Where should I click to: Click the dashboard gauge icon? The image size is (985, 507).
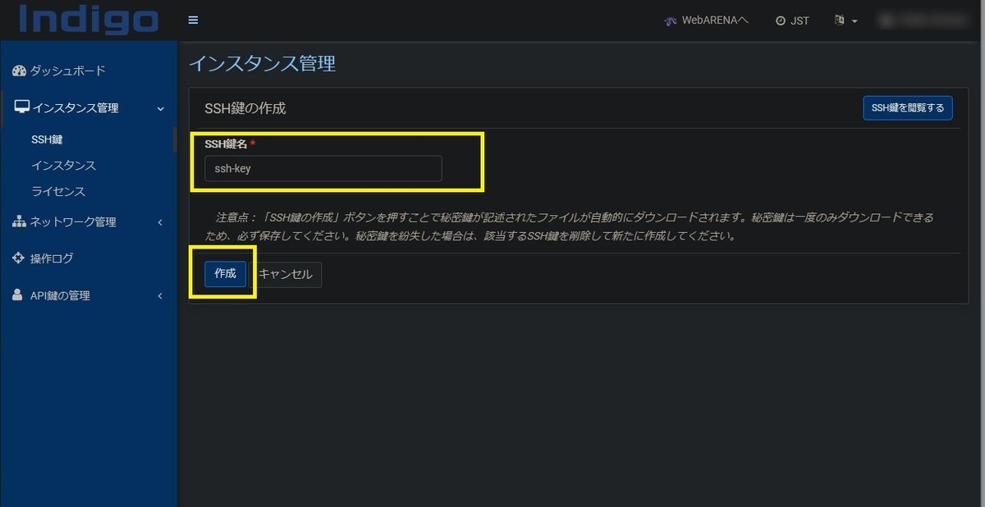[20, 71]
